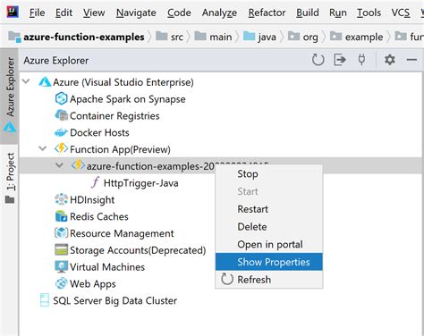Screen dimensions: 424x336
Task: Click the Azure sign out icon
Action: (340, 60)
